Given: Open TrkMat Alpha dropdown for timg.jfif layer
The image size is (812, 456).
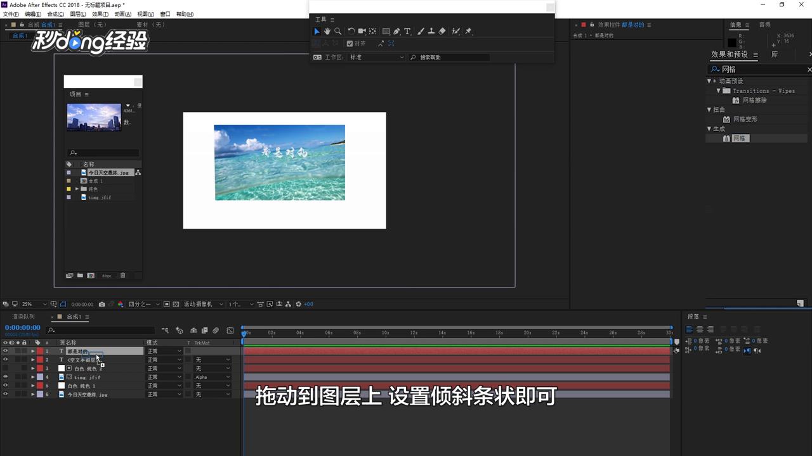Looking at the screenshot, I should click(x=213, y=377).
